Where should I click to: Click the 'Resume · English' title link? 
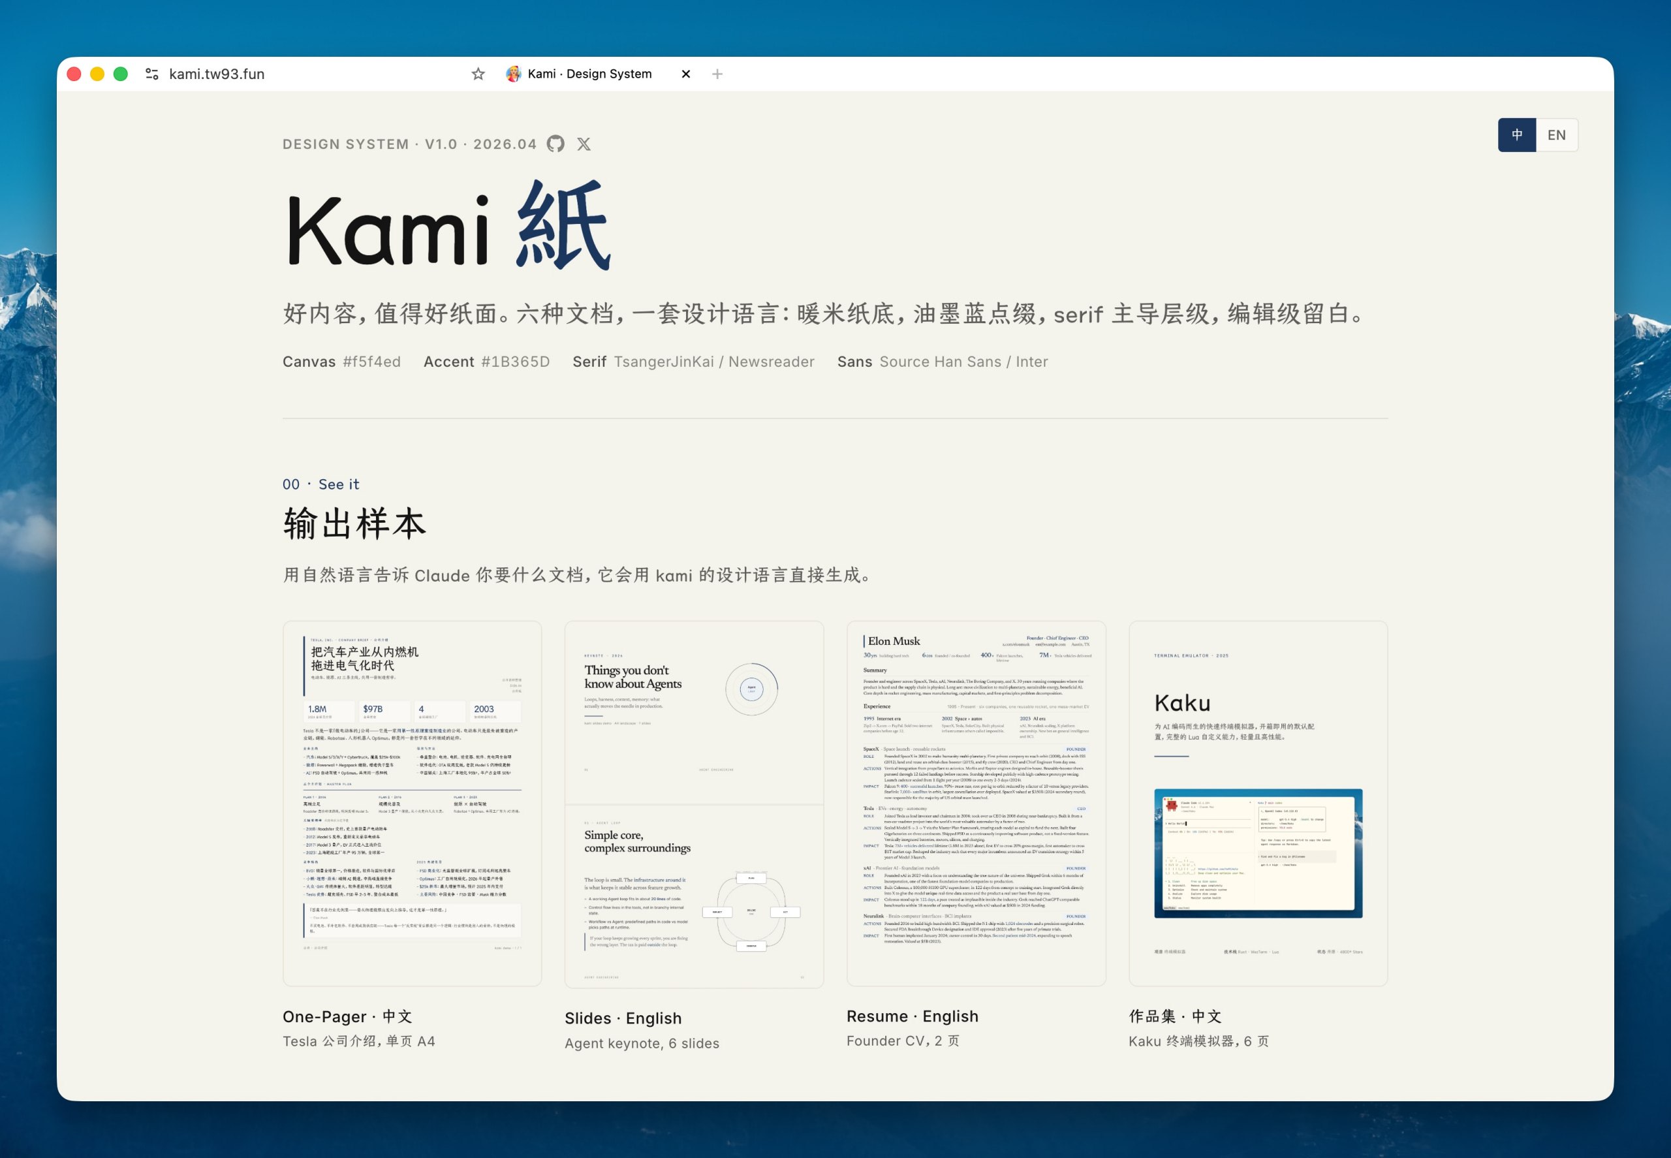pyautogui.click(x=912, y=1016)
